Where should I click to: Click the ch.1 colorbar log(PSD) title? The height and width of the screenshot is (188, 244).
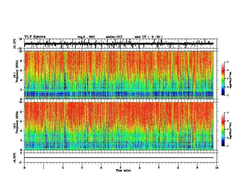click(231, 80)
